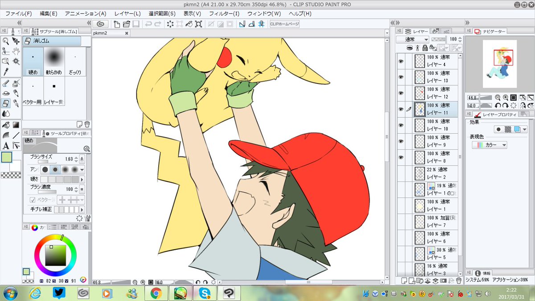
Task: Open the レイヤー(L) menu
Action: coord(128,13)
